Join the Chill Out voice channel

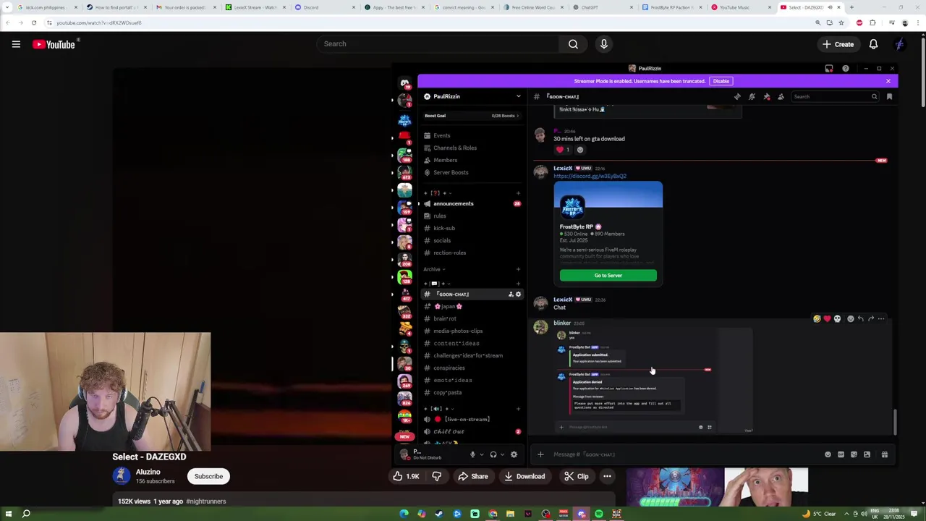pos(472,431)
